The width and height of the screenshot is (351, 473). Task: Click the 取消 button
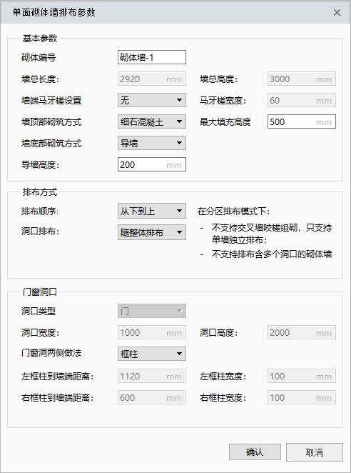[314, 452]
